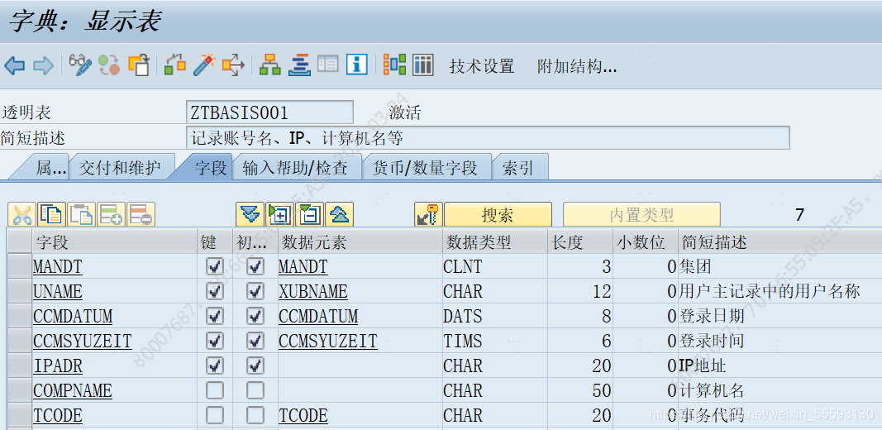Image resolution: width=882 pixels, height=430 pixels.
Task: Click the short description field 记录账号名
Action: [488, 138]
